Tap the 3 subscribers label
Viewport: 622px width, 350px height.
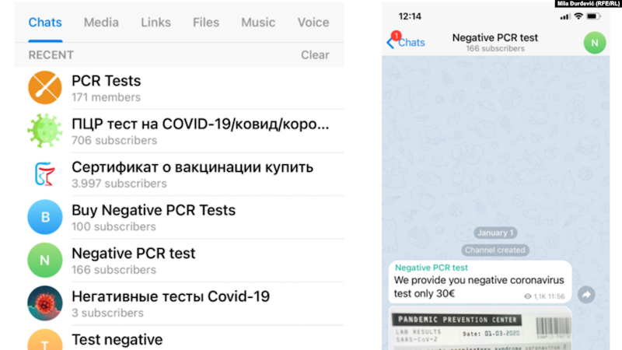107,313
